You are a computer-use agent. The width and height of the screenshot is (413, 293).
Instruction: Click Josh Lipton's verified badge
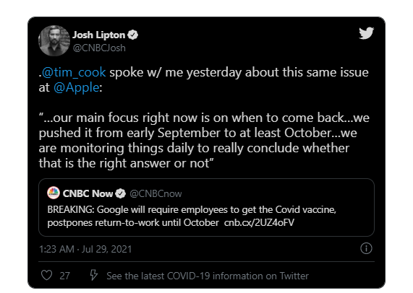click(133, 35)
